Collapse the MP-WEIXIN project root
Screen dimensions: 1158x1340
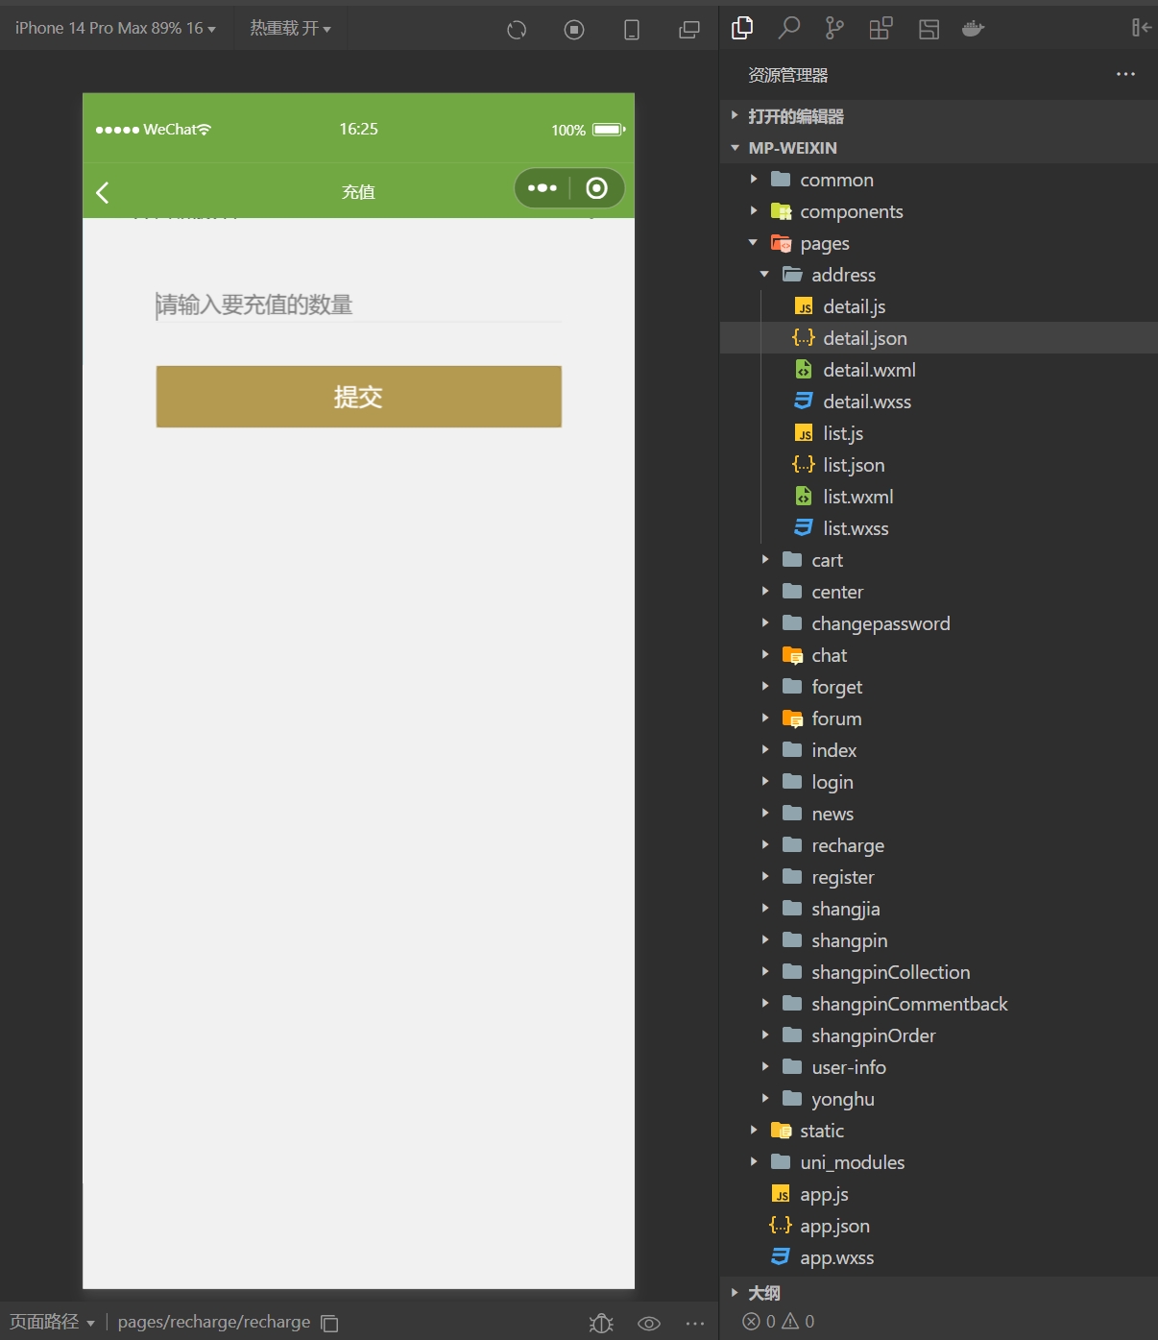tap(938, 148)
